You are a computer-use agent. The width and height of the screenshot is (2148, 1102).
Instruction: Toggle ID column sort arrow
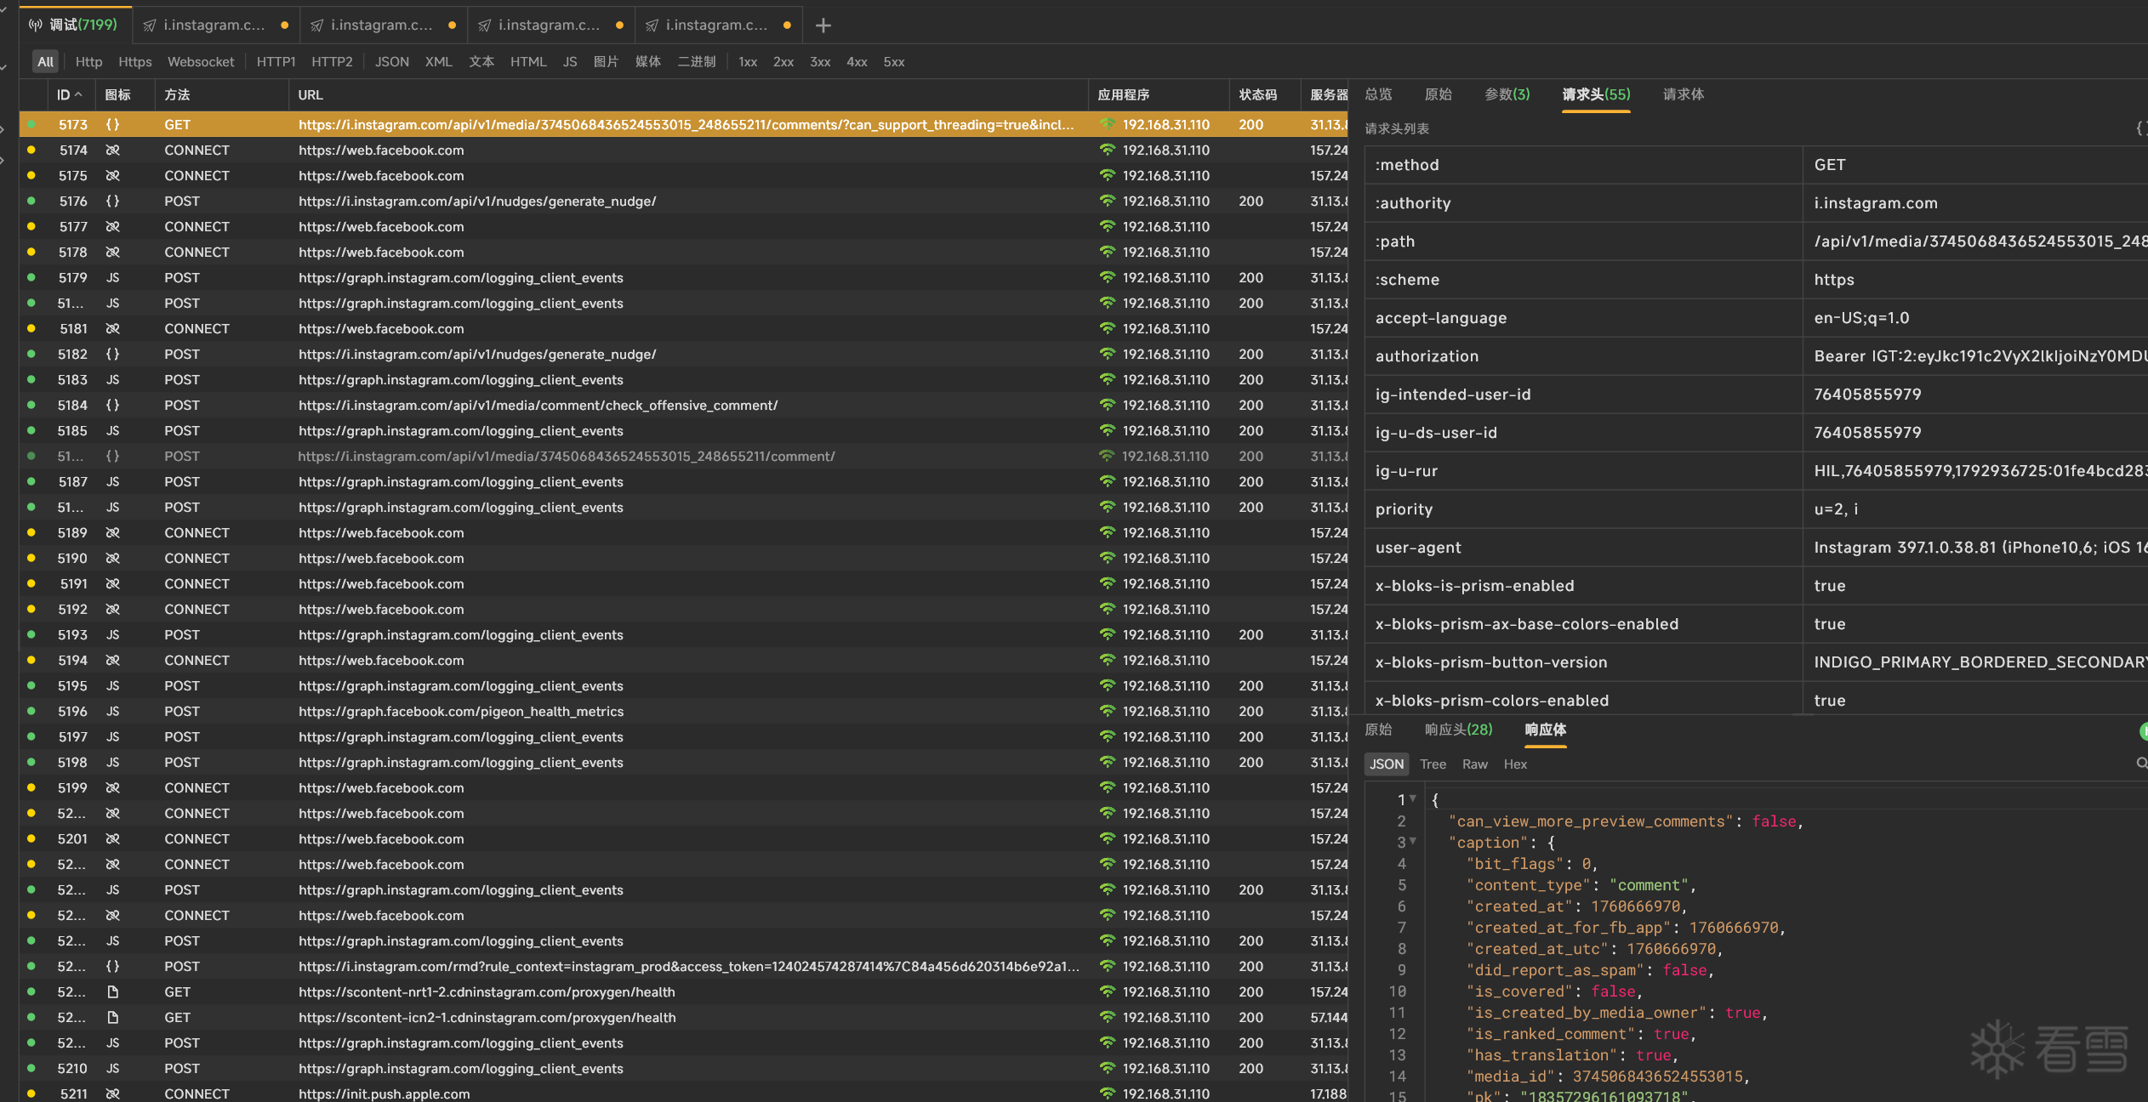coord(78,94)
